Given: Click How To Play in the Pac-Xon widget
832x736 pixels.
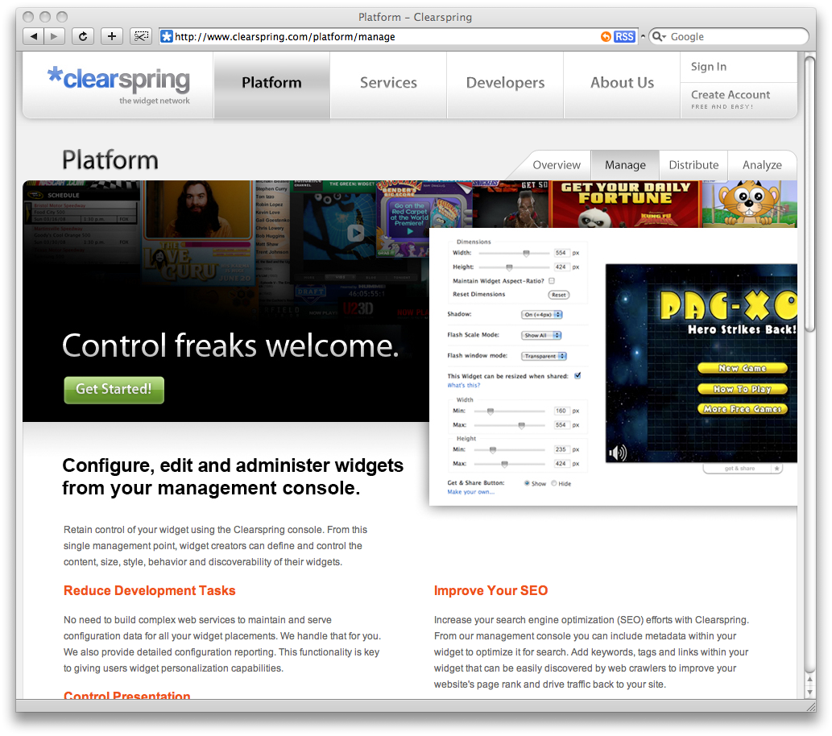Looking at the screenshot, I should coord(743,389).
